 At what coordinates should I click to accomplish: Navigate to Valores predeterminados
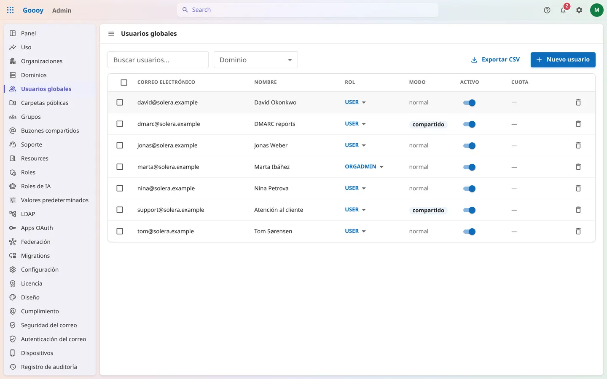50,200
